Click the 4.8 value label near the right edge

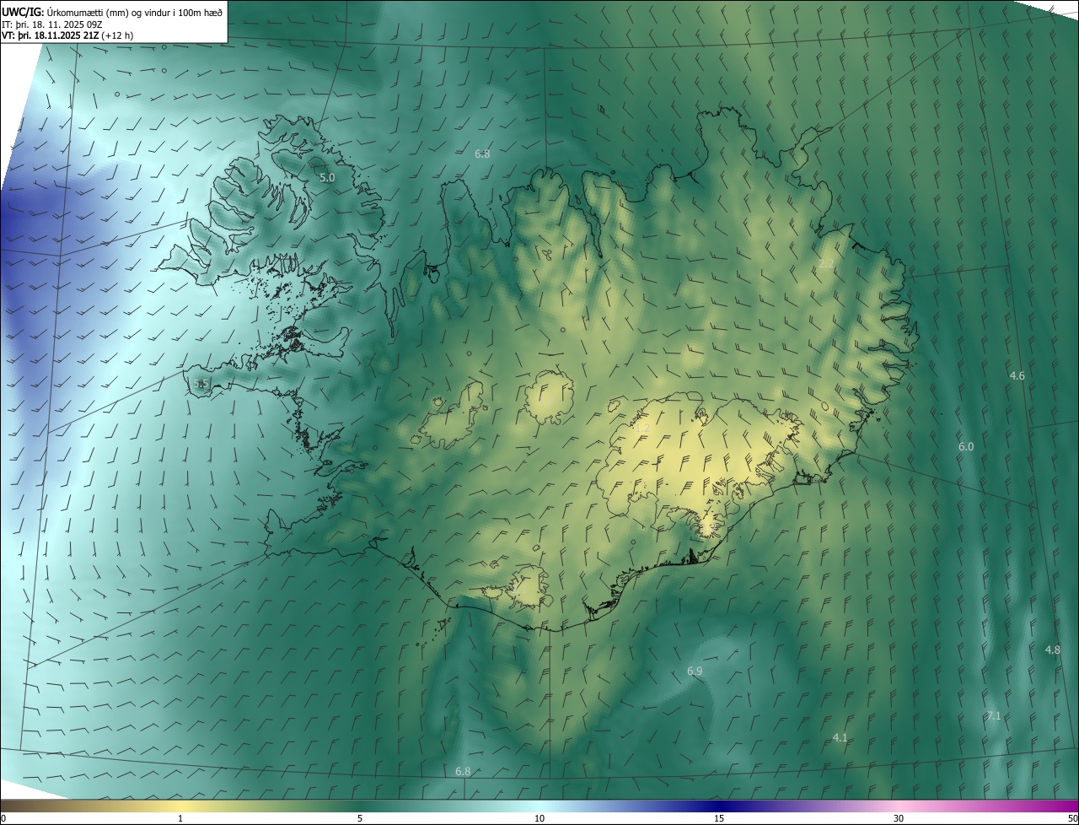pos(1052,650)
